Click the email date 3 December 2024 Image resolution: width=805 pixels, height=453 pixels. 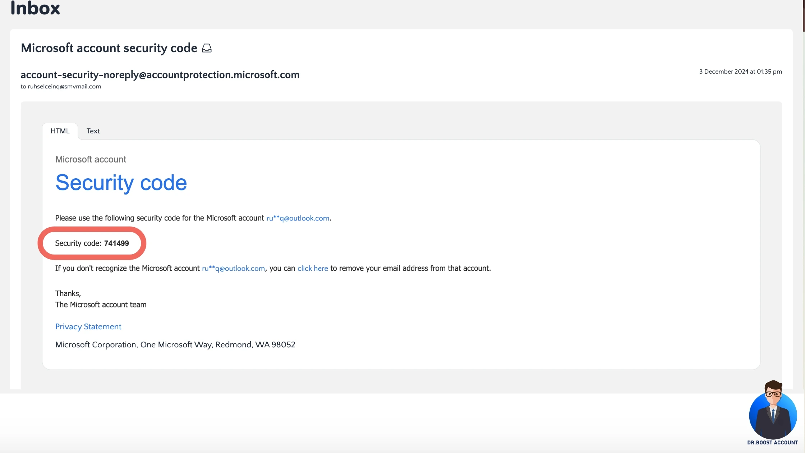(740, 72)
